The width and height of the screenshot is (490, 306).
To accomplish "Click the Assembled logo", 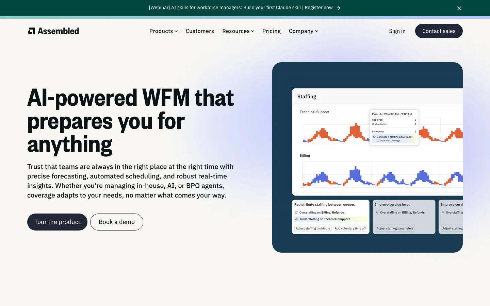I will tap(53, 31).
